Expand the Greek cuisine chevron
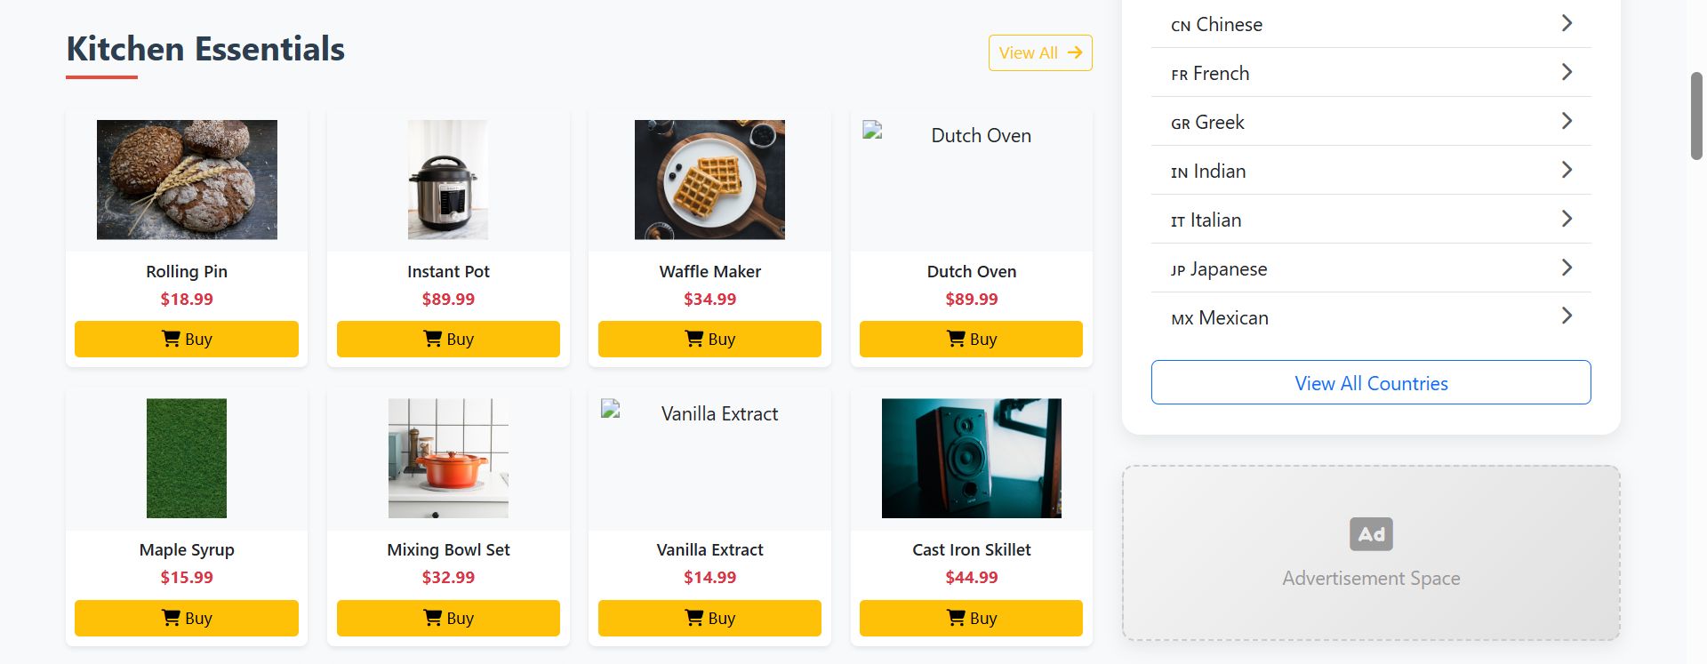The width and height of the screenshot is (1707, 664). 1567,121
